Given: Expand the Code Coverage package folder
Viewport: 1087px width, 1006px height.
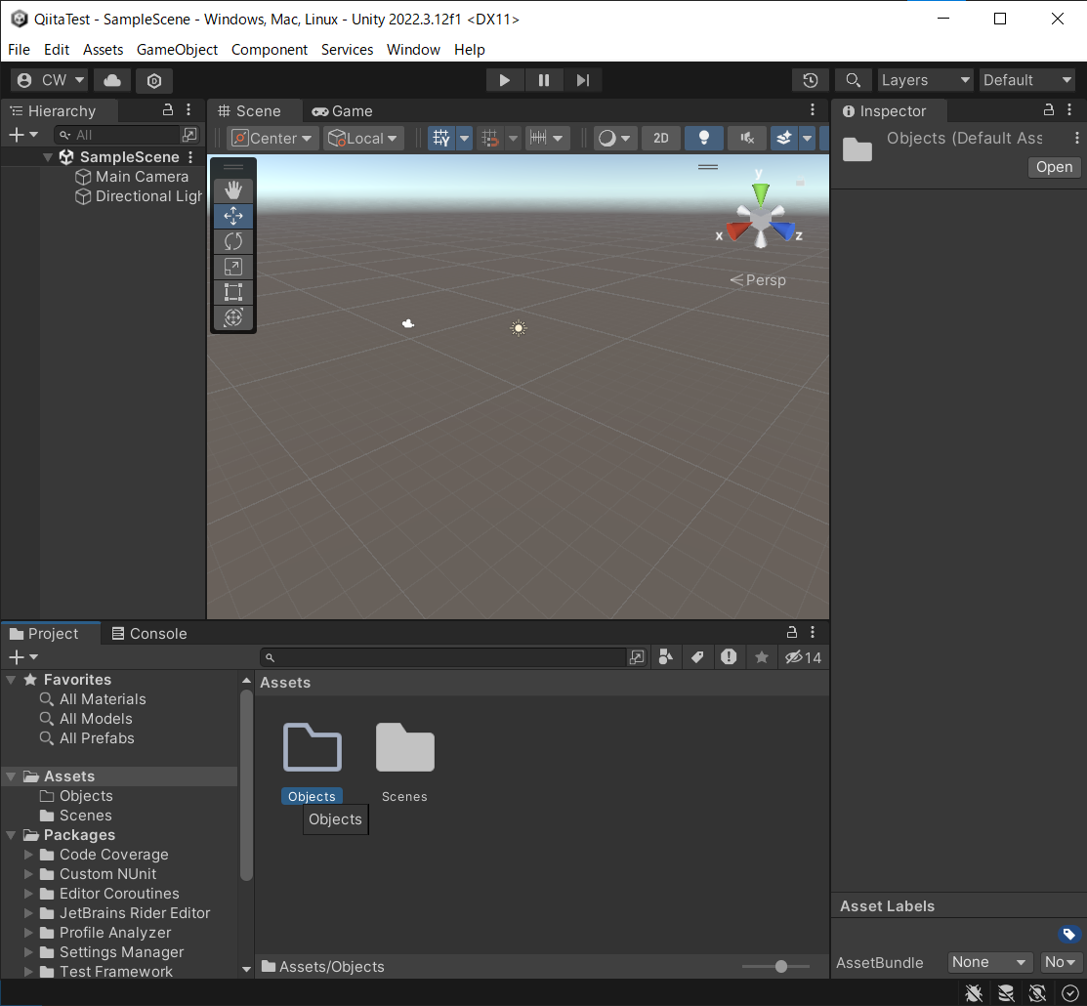Looking at the screenshot, I should (x=28, y=855).
